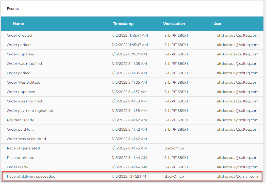Click the Events panel title
This screenshot has width=266, height=183.
pyautogui.click(x=13, y=9)
